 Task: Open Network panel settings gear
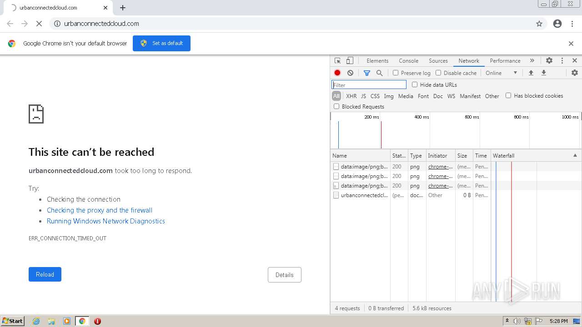pos(575,73)
